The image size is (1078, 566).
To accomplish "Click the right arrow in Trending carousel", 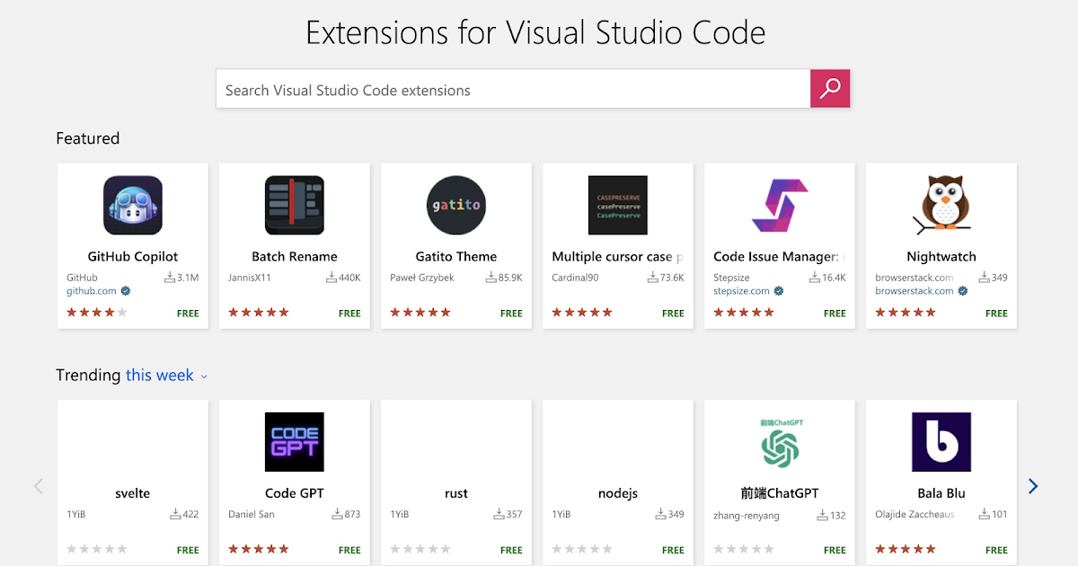I will tap(1032, 485).
